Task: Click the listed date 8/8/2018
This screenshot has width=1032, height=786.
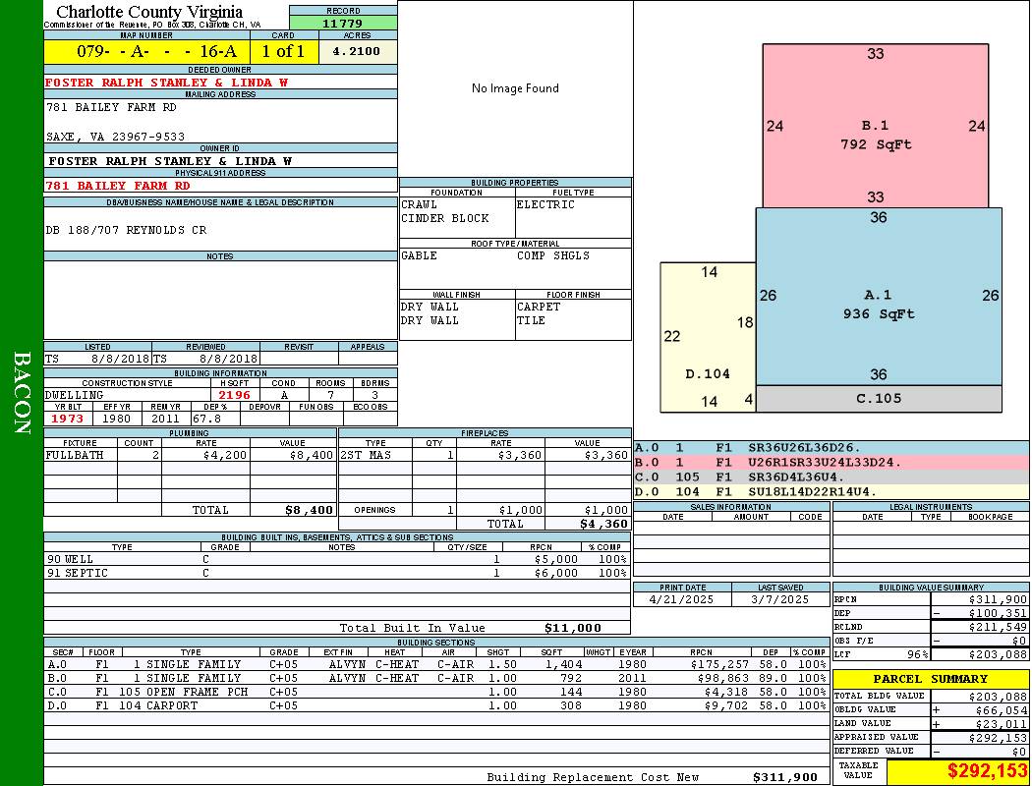Action: (x=121, y=360)
